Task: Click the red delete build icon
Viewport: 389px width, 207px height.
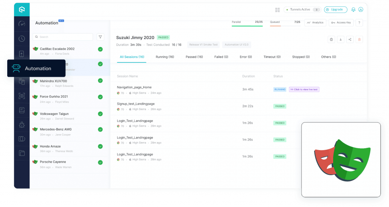Action: click(x=359, y=39)
